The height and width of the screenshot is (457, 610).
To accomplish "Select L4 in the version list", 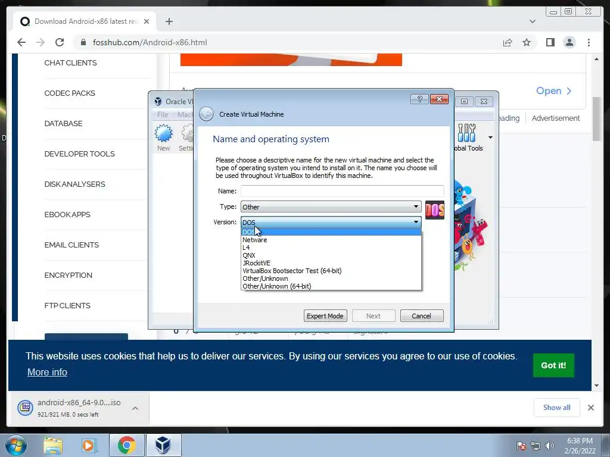I will tap(331, 248).
